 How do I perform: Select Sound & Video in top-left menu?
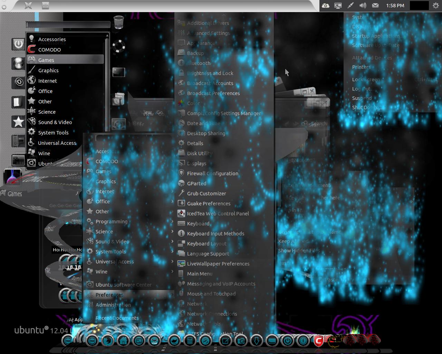click(66, 122)
